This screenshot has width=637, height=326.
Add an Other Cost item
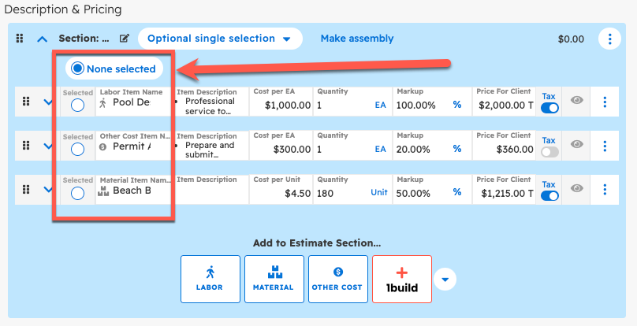337,279
